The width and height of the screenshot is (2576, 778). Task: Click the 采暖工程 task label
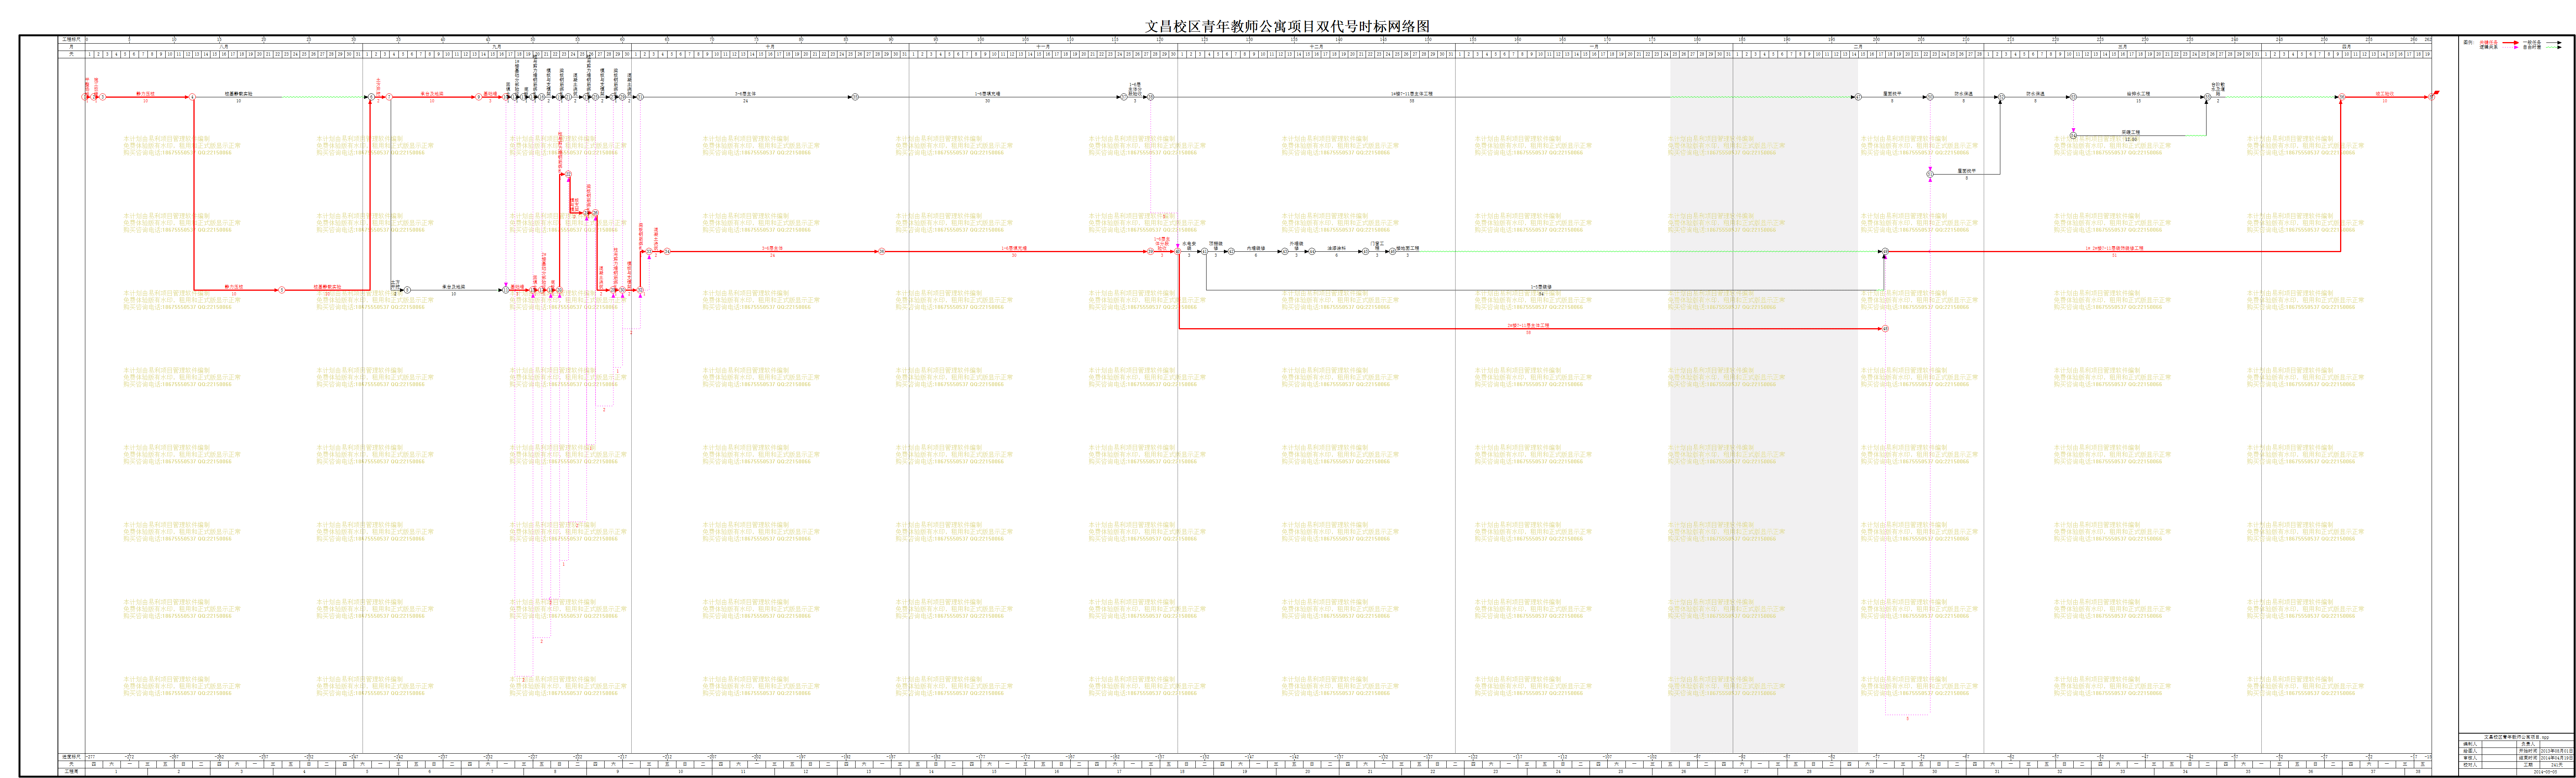pyautogui.click(x=2130, y=132)
